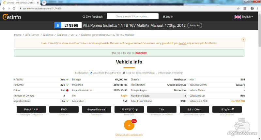Open the English language dropdown
The width and height of the screenshot is (261, 140).
point(244,17)
